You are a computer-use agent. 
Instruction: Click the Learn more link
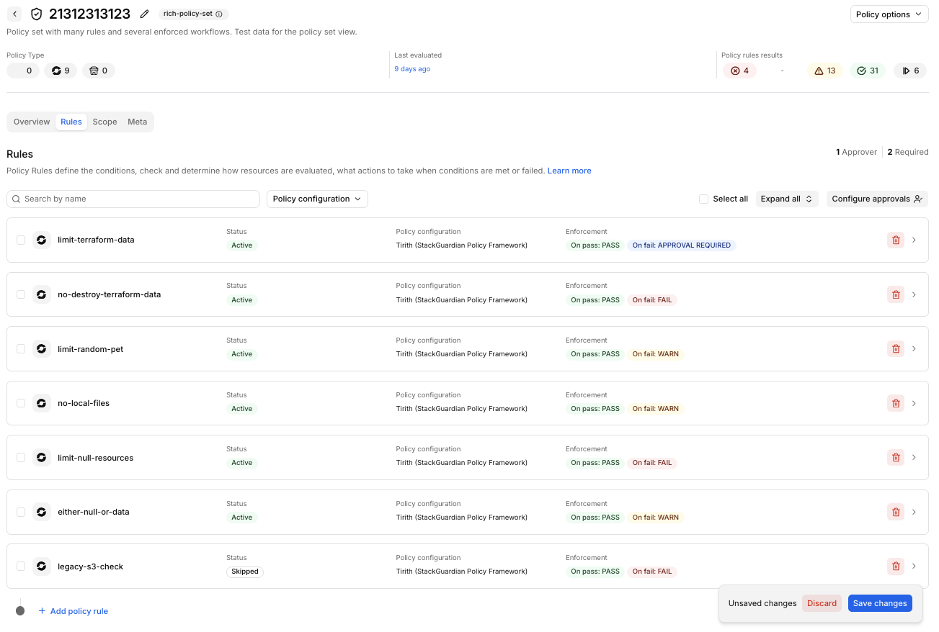coord(569,171)
